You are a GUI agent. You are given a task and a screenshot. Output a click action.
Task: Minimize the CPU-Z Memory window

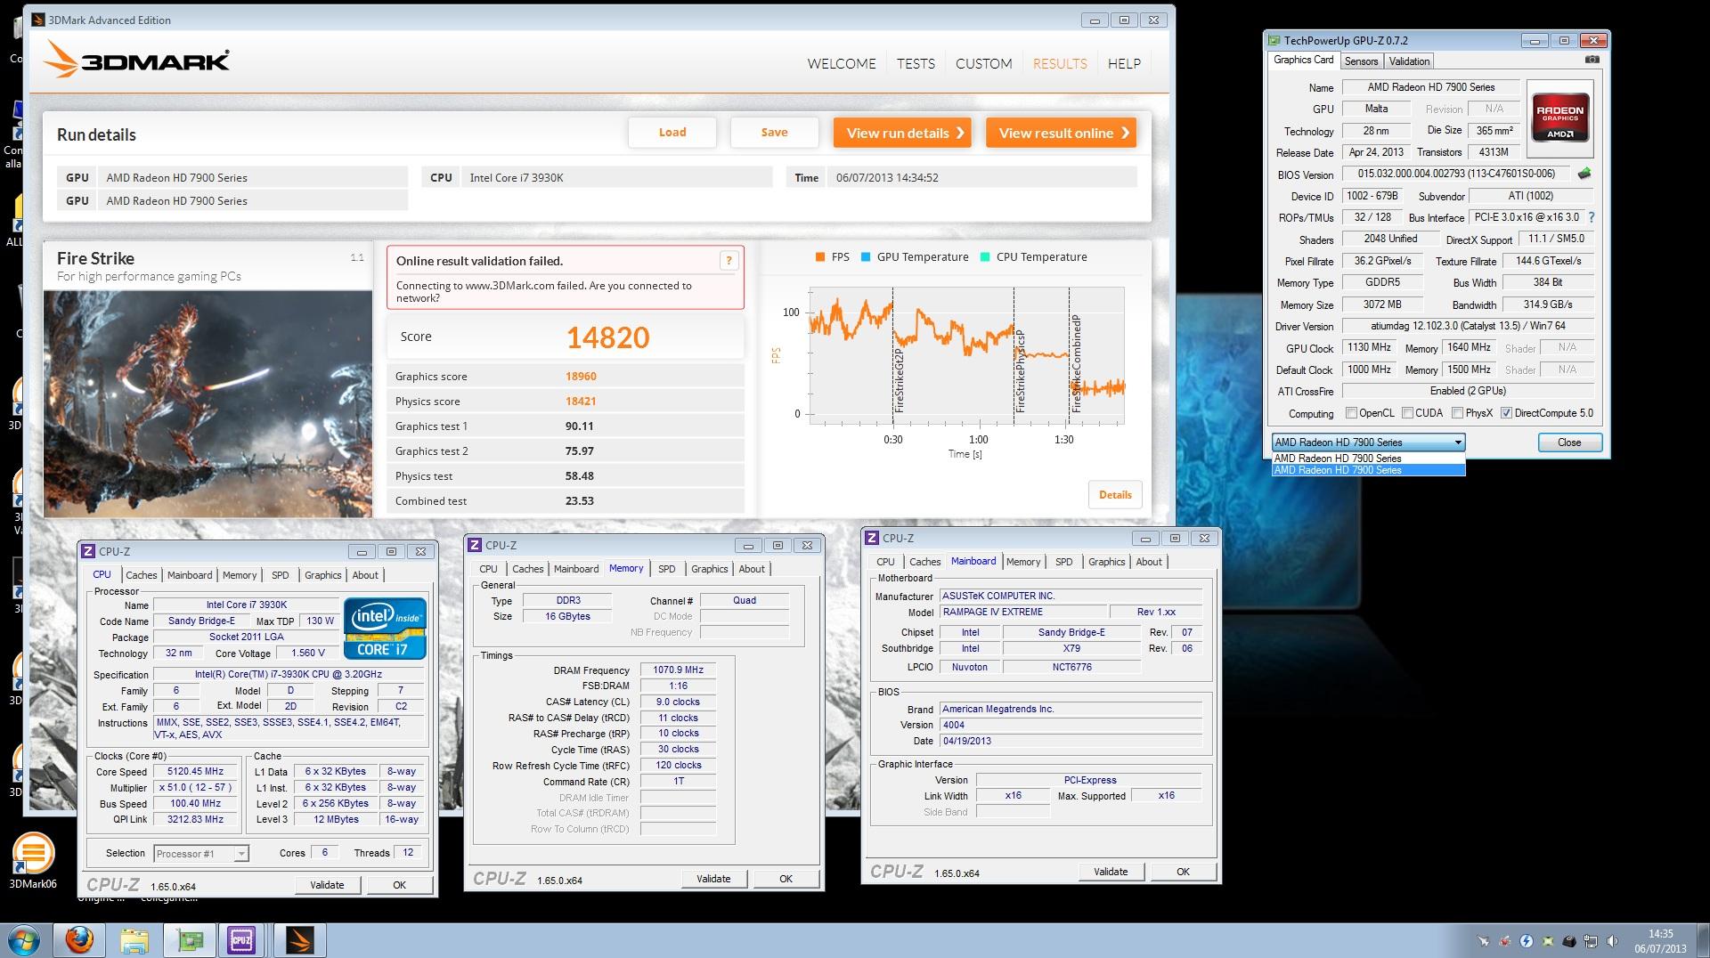(x=748, y=545)
